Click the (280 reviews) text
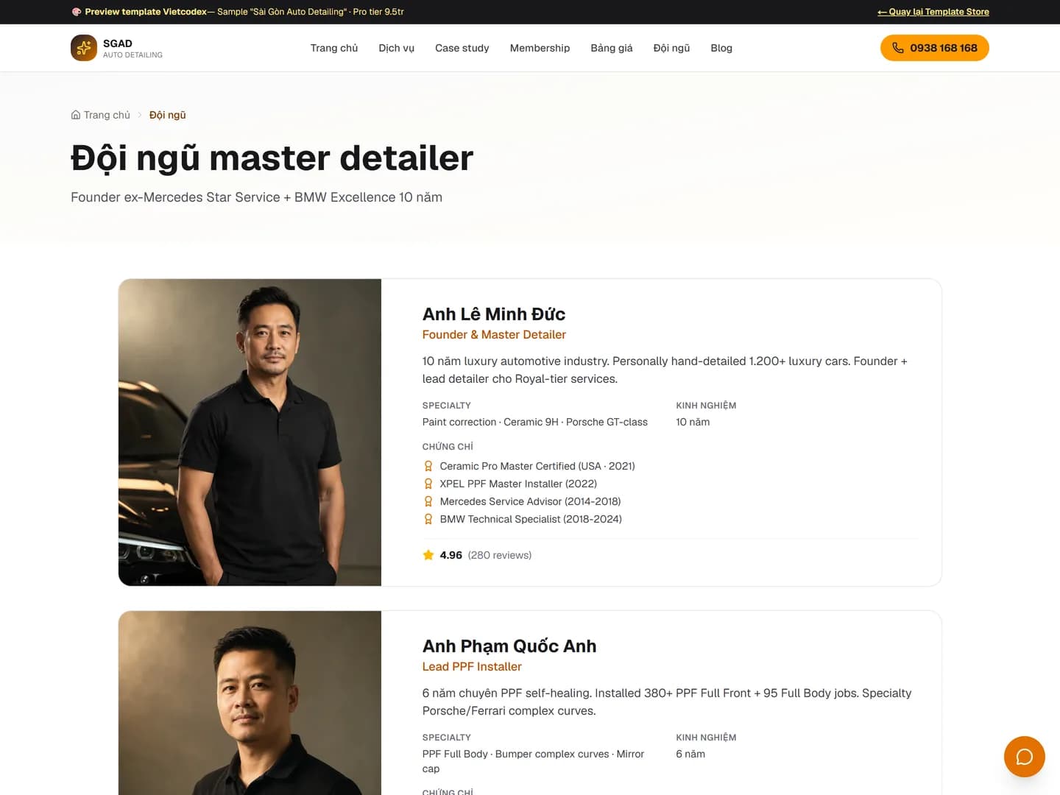This screenshot has width=1060, height=795. [500, 555]
